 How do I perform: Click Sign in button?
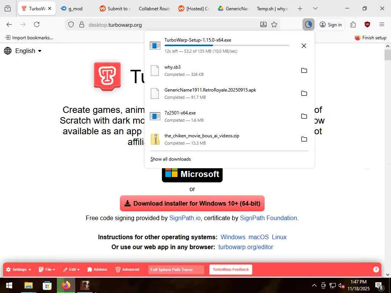click(x=331, y=24)
